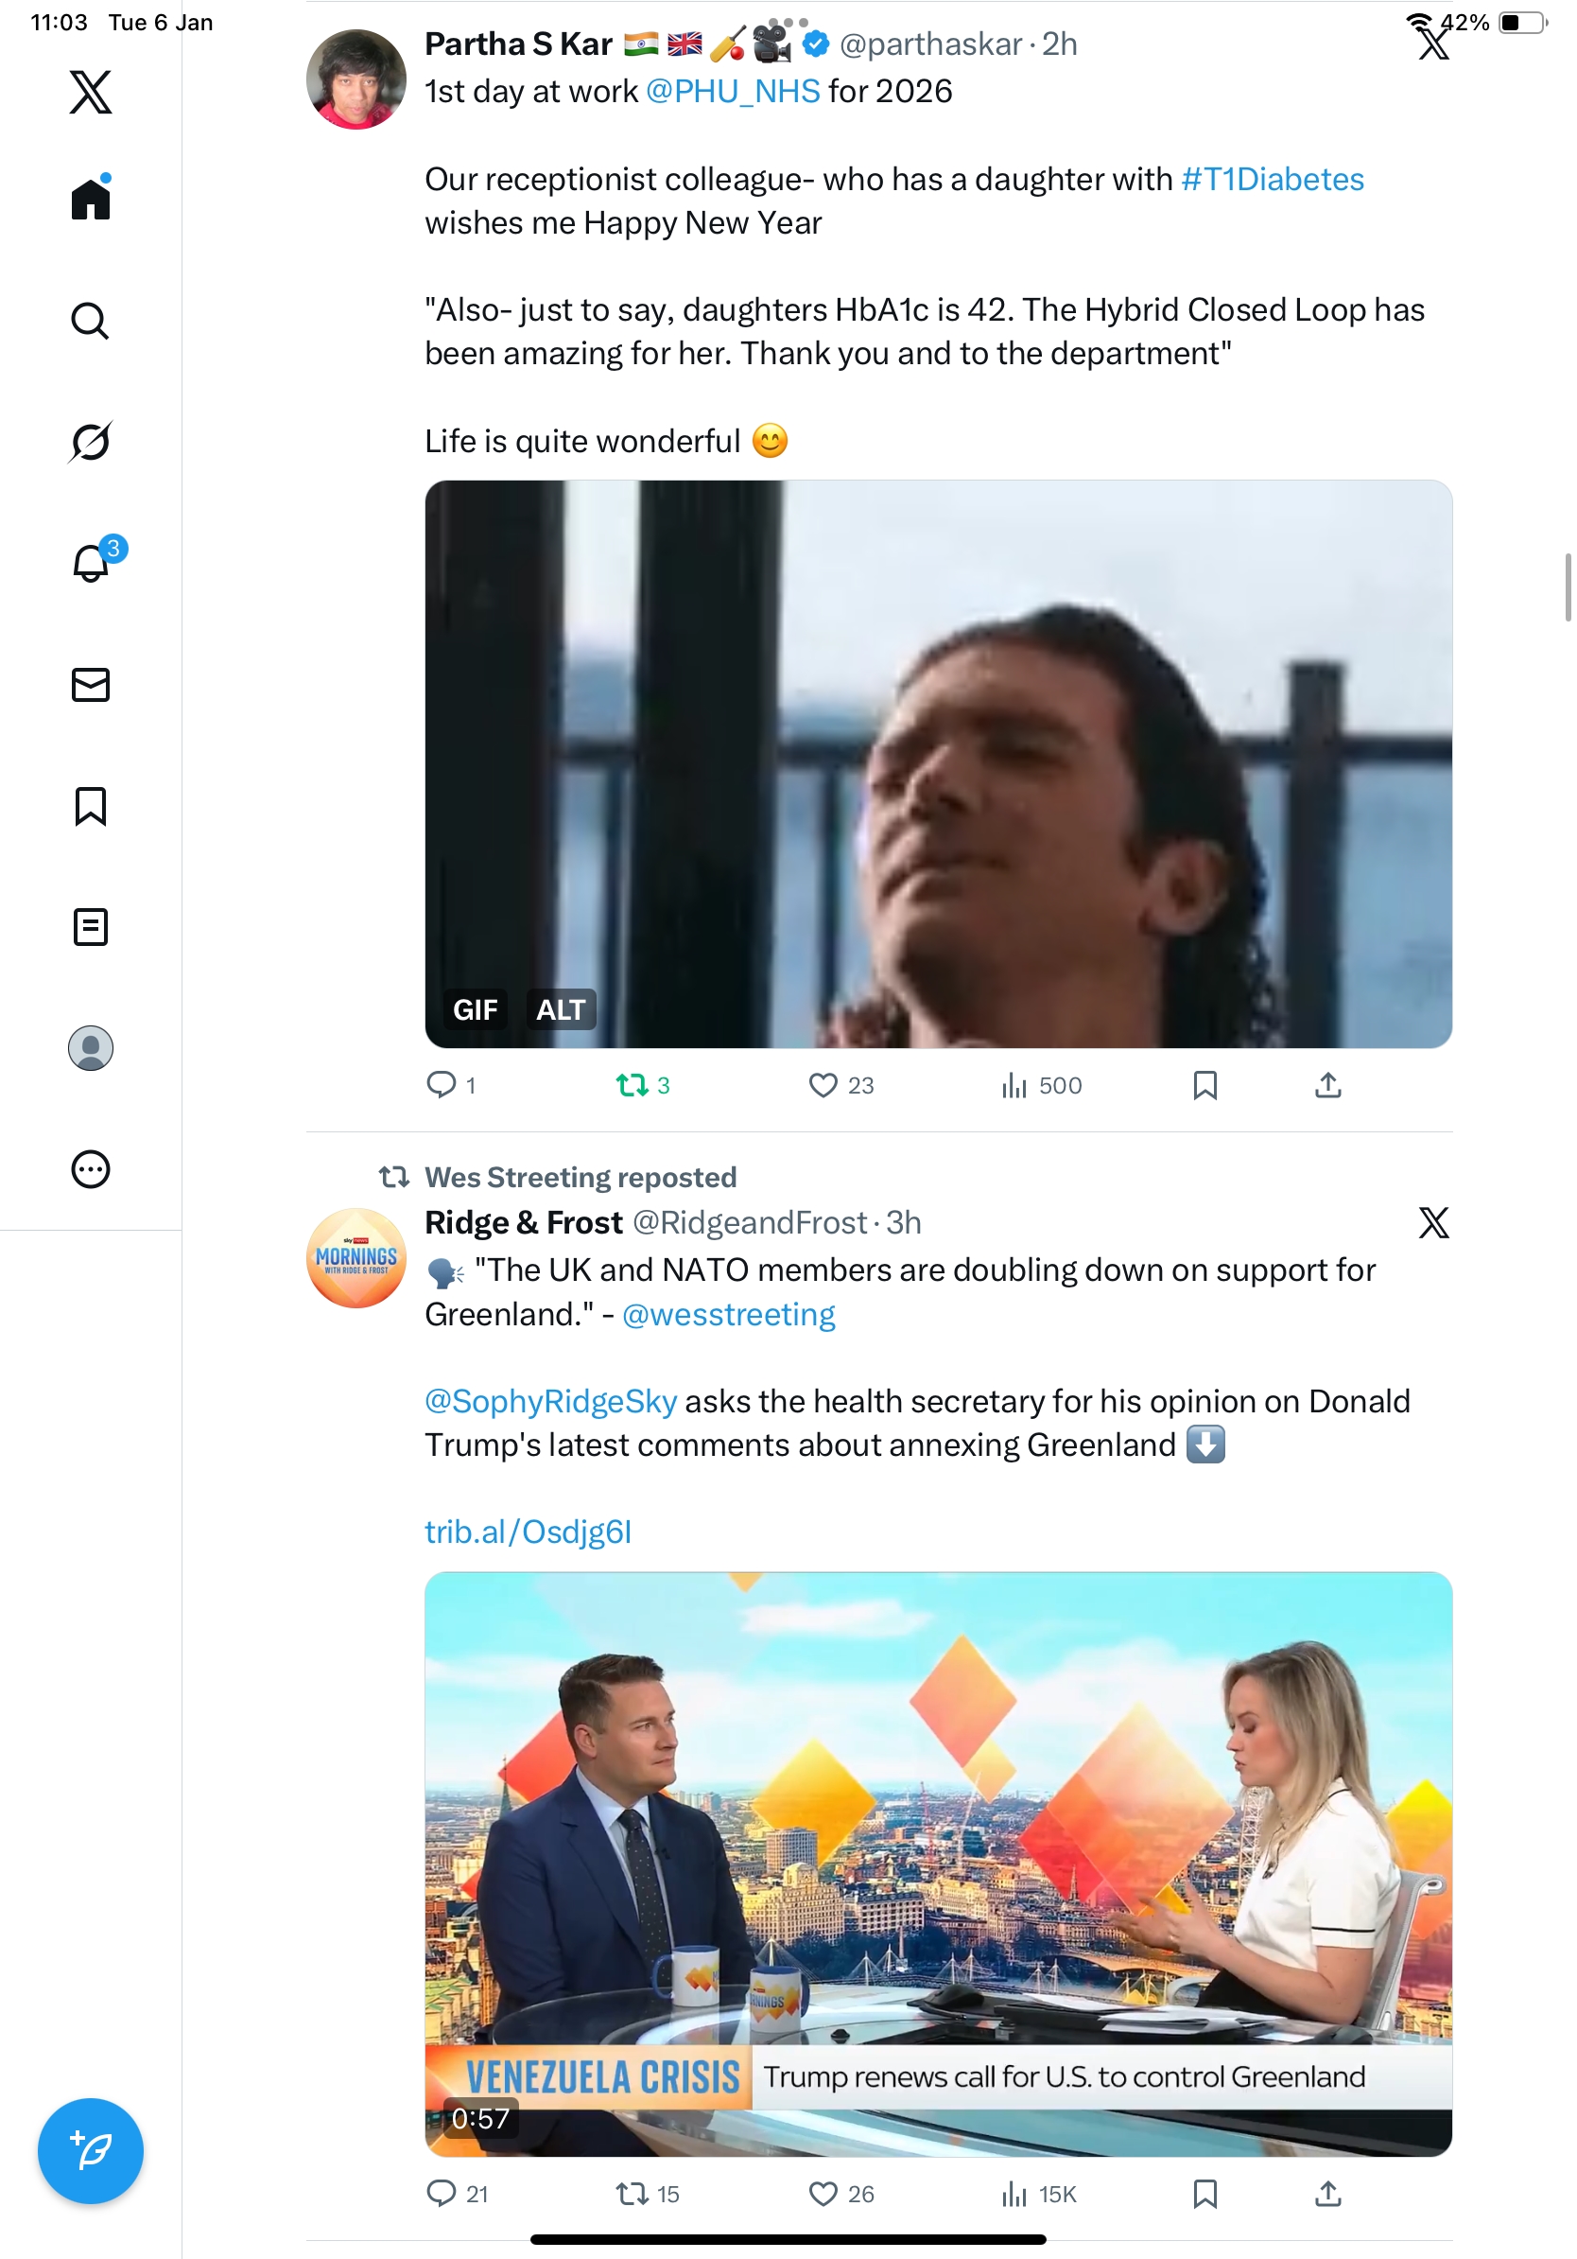Open Notifications bell with 3 badge
This screenshot has width=1577, height=2259.
[92, 563]
